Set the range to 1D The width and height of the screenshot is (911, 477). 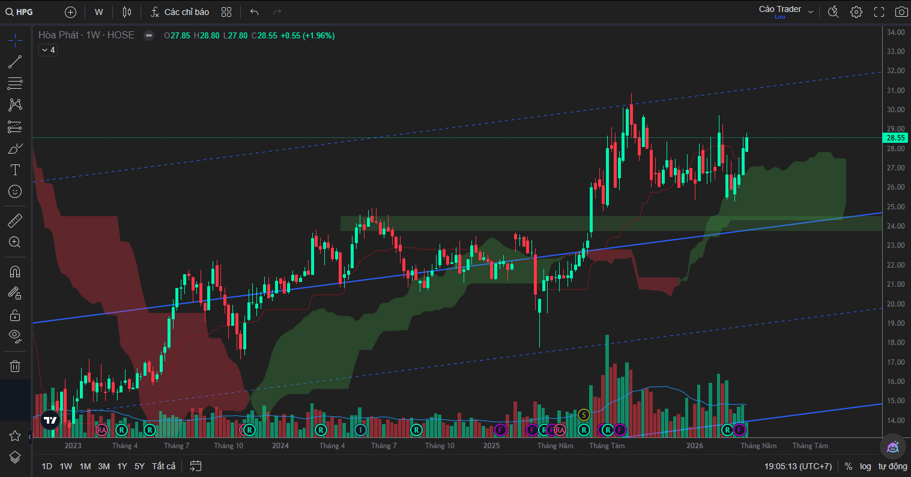(47, 466)
